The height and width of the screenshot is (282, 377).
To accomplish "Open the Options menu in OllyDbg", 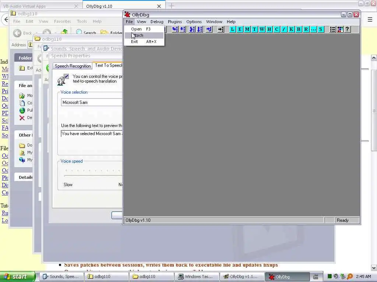I will pyautogui.click(x=194, y=22).
